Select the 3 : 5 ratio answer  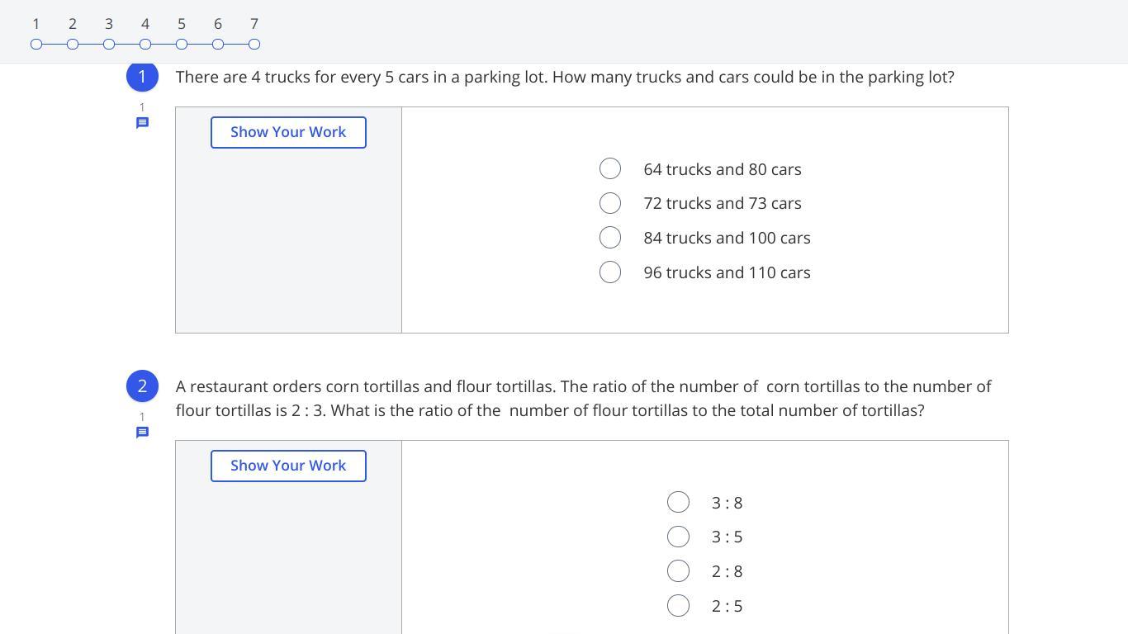[678, 537]
